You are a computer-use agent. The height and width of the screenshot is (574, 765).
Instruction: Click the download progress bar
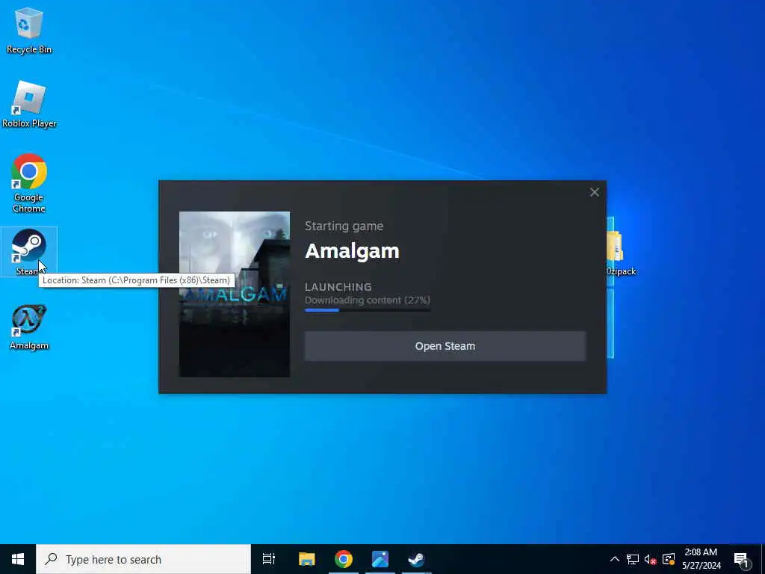(368, 310)
